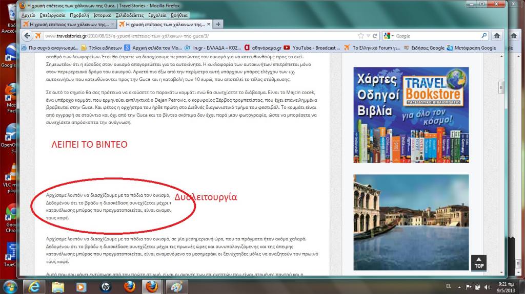Open the volume speaker tray icon
525x294 pixels.
(487, 287)
